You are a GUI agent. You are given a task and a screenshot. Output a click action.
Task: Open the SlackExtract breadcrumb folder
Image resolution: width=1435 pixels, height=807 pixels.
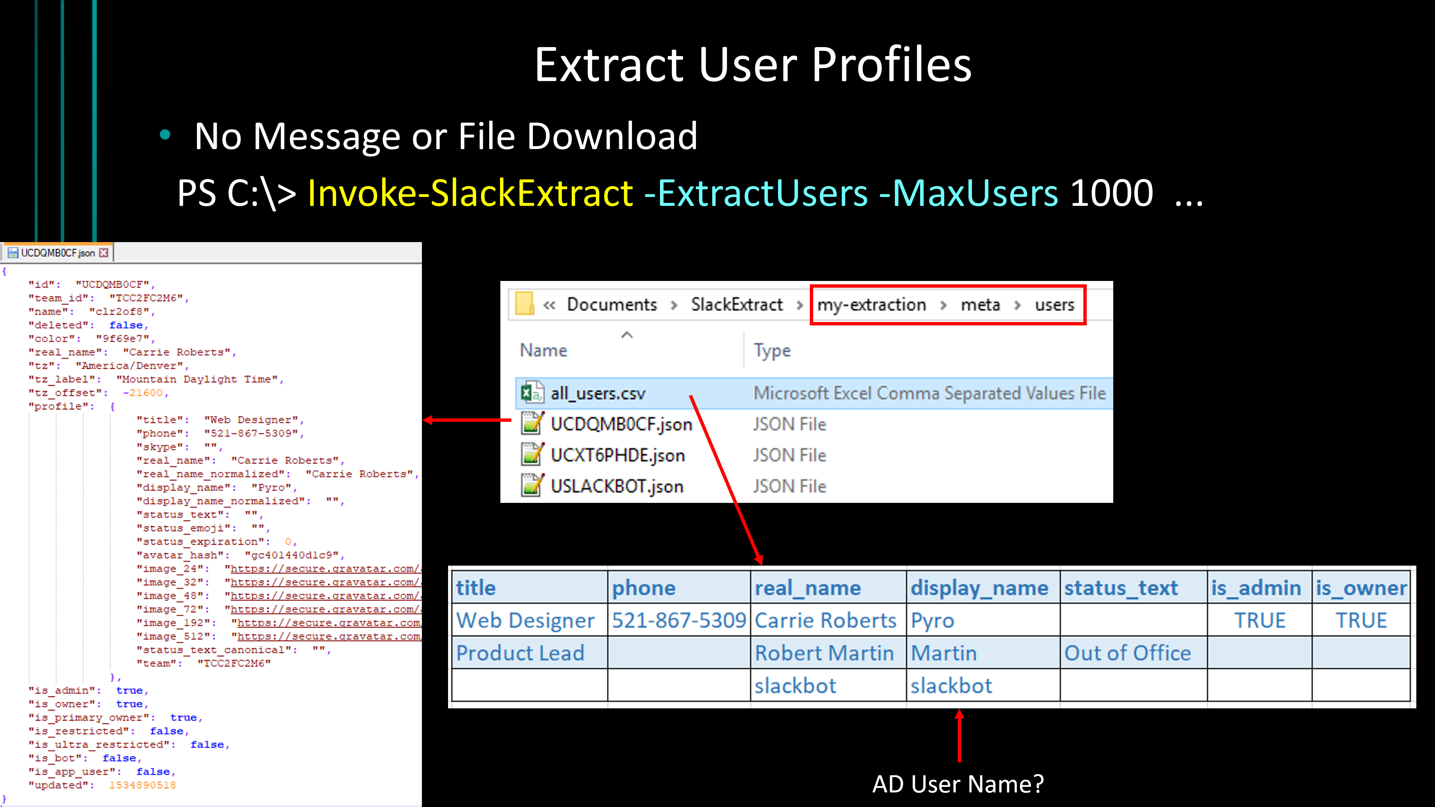(737, 304)
